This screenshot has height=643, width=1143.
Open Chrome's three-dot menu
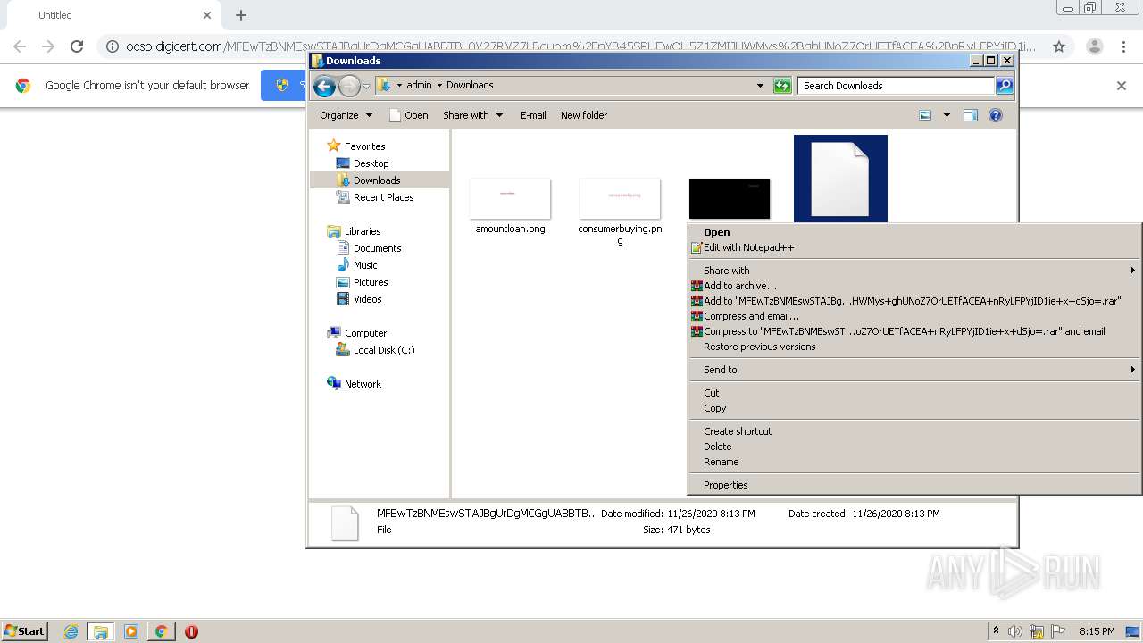click(x=1122, y=46)
